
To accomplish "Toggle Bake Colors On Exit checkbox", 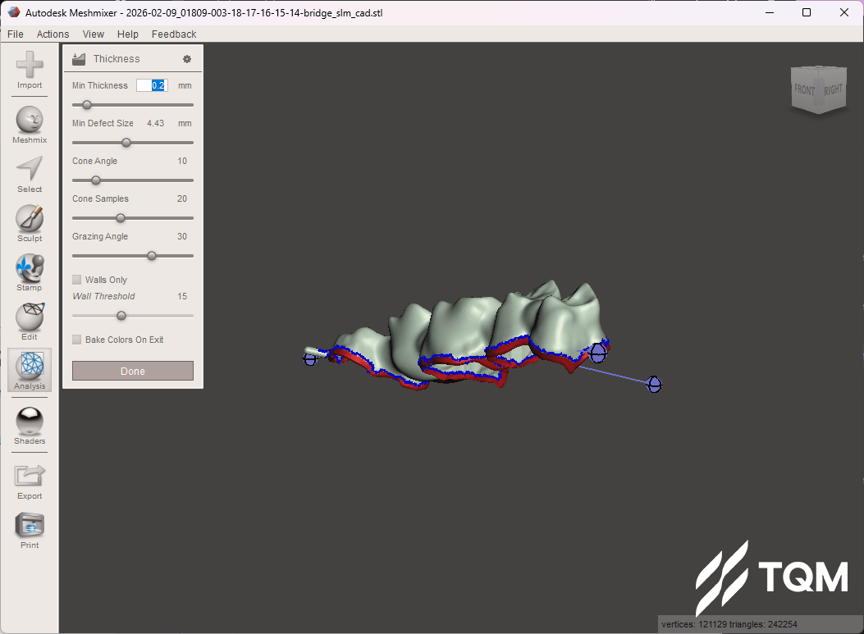I will 77,340.
